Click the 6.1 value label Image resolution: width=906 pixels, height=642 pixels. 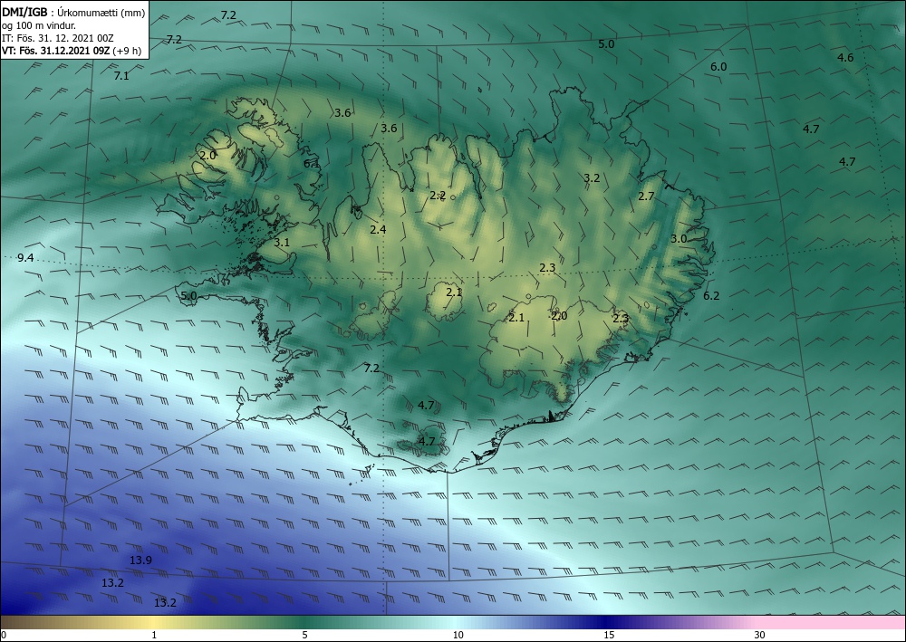312,163
